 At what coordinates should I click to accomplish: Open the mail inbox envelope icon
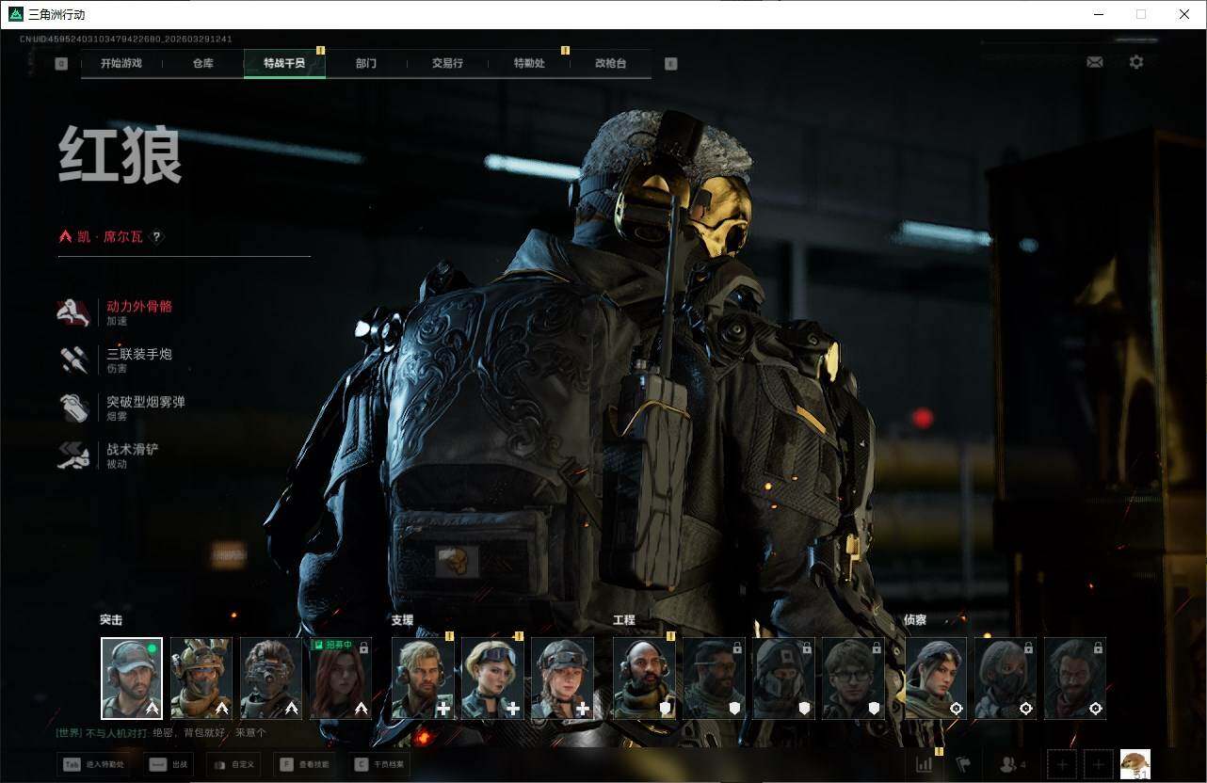pos(1094,62)
